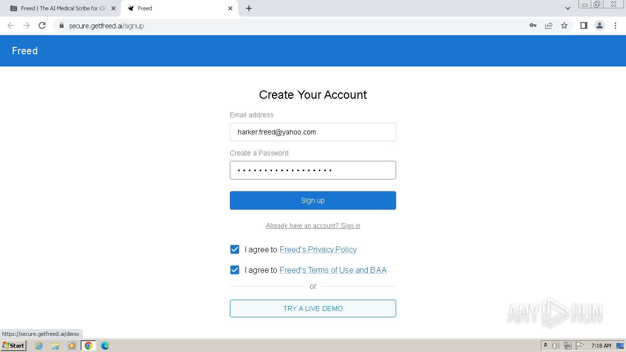Image resolution: width=626 pixels, height=352 pixels.
Task: Click the taskbar clock 7:18 AM
Action: pyautogui.click(x=601, y=346)
